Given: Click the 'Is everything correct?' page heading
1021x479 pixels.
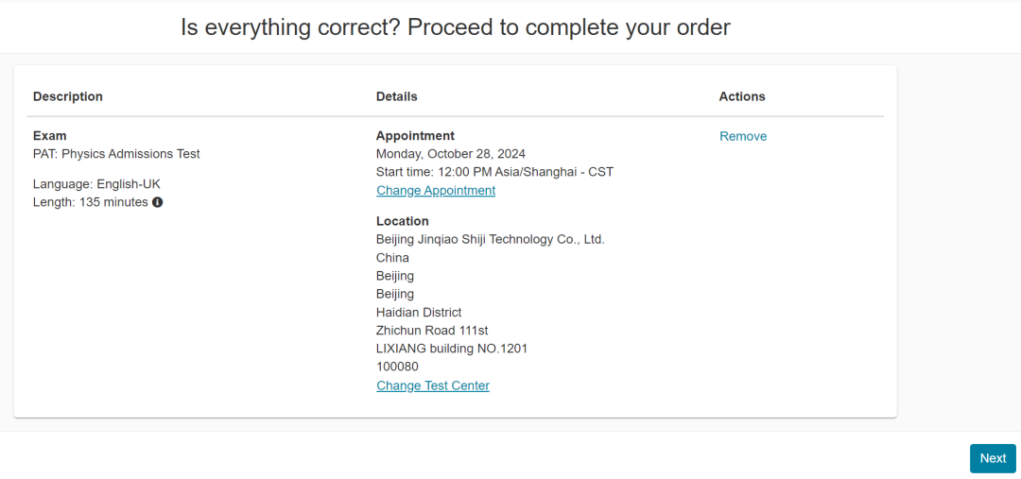Looking at the screenshot, I should pyautogui.click(x=456, y=27).
